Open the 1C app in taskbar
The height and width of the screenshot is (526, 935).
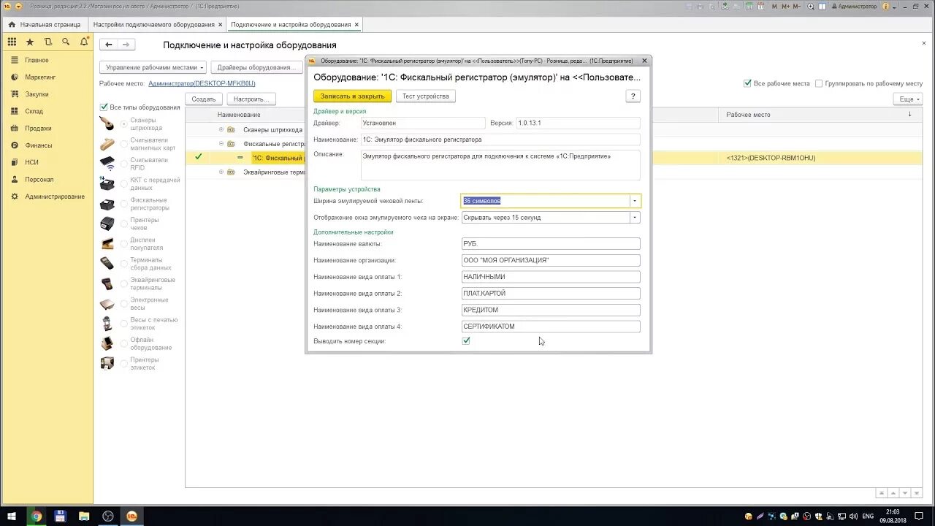132,517
